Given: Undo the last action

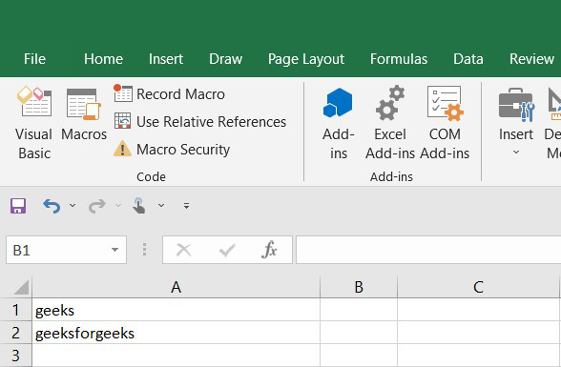Looking at the screenshot, I should 52,206.
